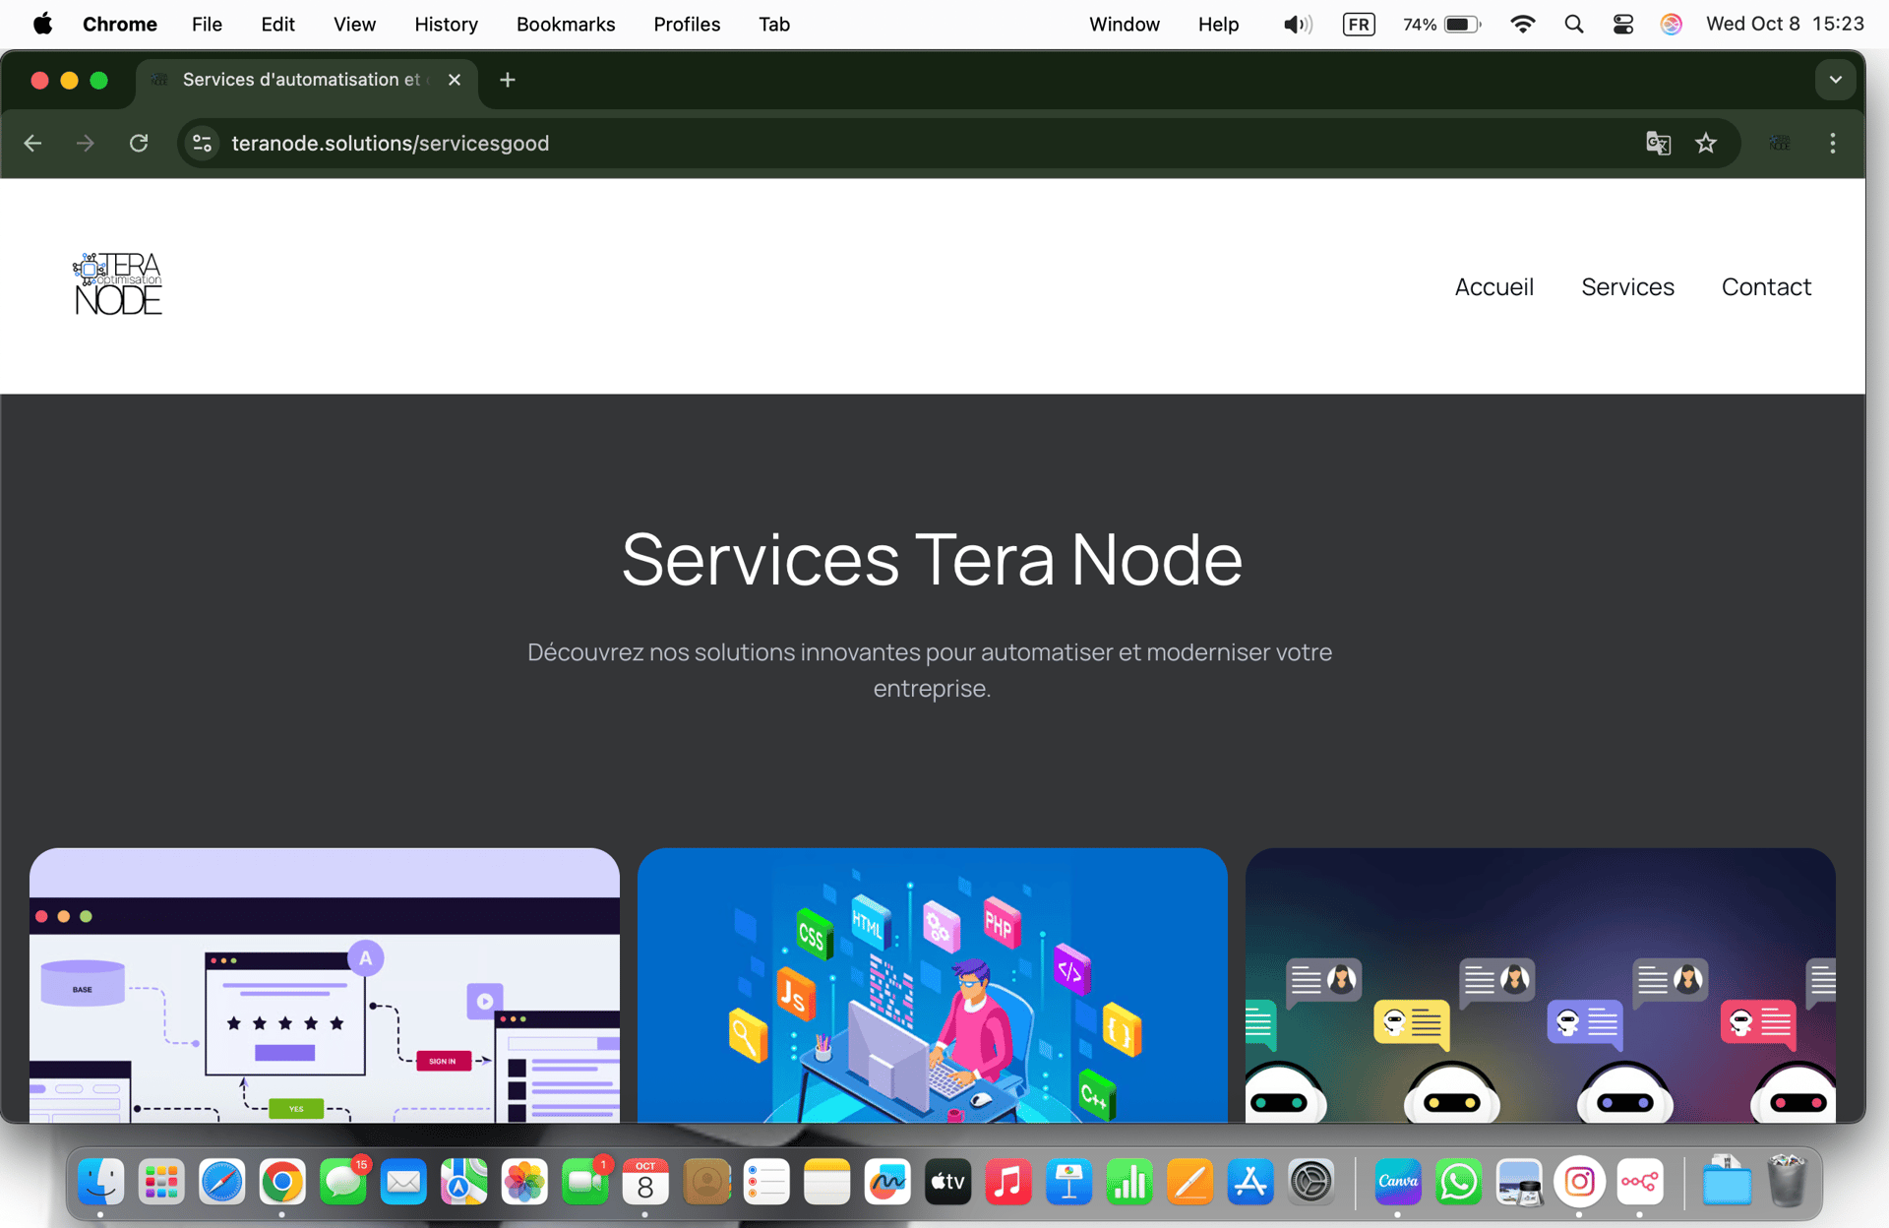The image size is (1889, 1228).
Task: Open the chatbot robots service card image
Action: 1540,984
